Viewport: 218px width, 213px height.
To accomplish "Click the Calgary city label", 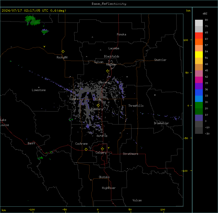I will [101, 153].
